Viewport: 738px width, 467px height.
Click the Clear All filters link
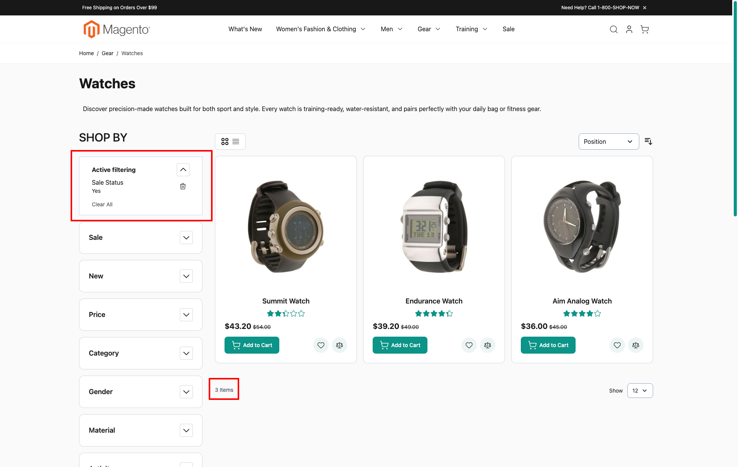click(x=102, y=204)
